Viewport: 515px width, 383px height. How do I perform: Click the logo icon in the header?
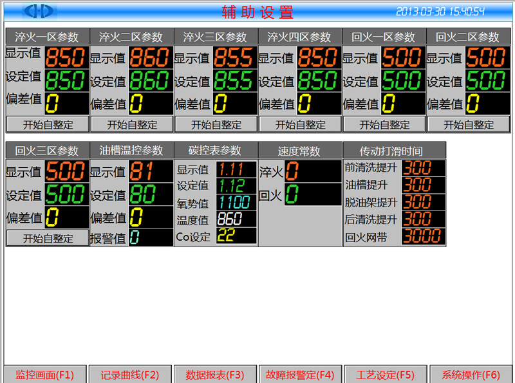39,11
